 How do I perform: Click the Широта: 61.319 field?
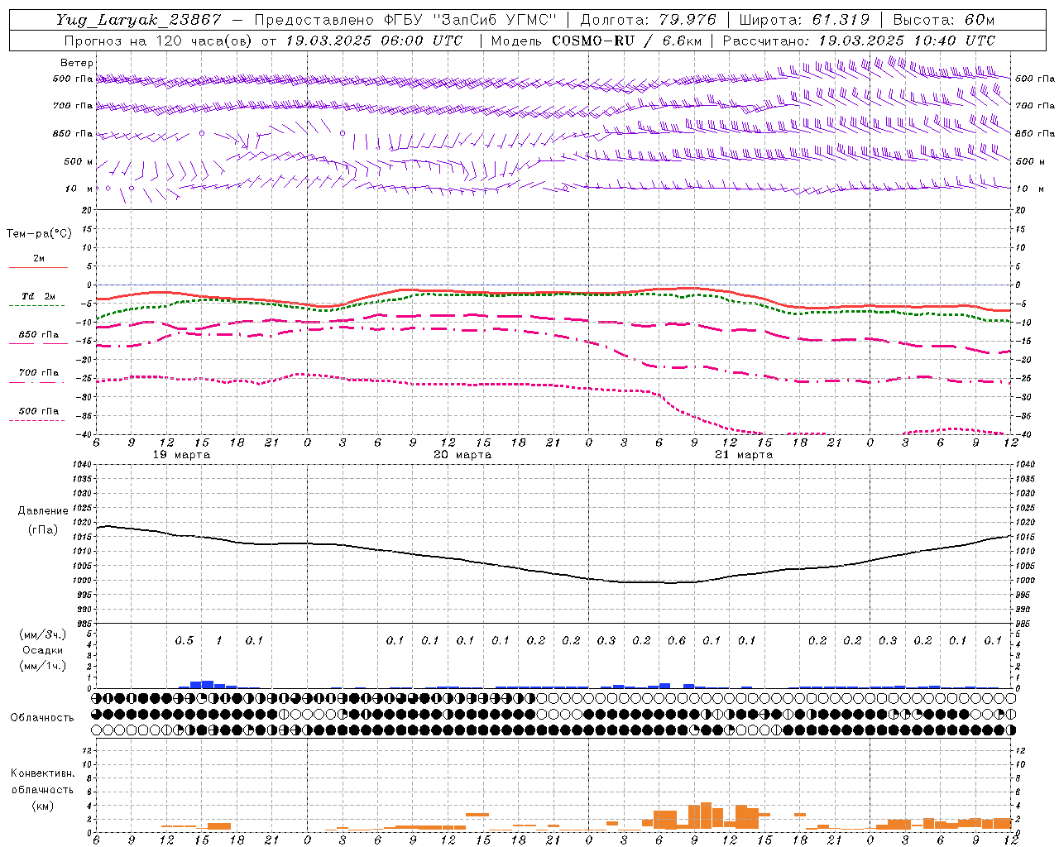[804, 21]
